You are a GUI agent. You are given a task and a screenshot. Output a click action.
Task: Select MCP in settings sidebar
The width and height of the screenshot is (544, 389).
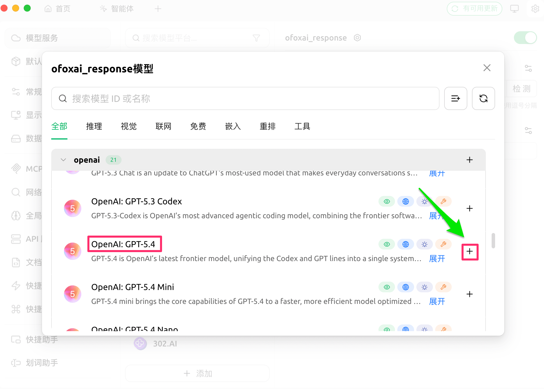click(27, 169)
